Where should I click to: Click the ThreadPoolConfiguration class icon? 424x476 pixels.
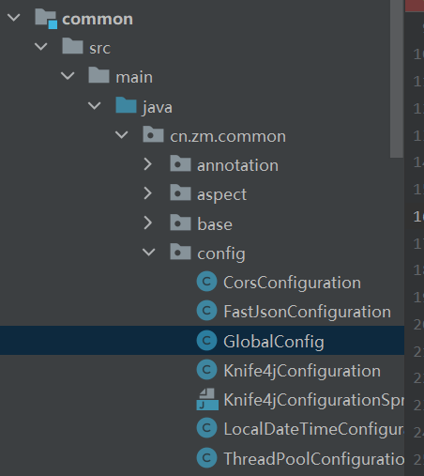pos(206,458)
